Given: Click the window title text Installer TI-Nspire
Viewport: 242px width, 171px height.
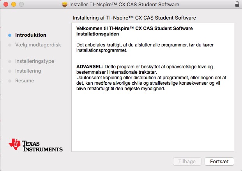Looking at the screenshot, I should point(124,4).
